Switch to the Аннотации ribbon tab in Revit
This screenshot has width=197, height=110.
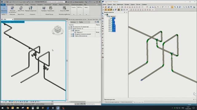click(48, 5)
